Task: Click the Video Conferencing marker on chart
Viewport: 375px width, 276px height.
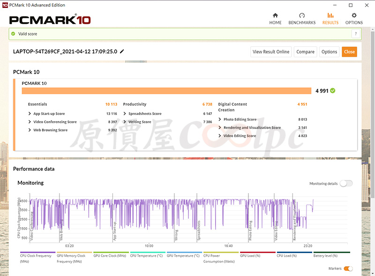Action: tap(31, 226)
